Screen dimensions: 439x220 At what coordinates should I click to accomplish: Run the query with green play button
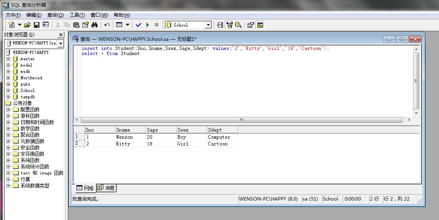coord(148,25)
